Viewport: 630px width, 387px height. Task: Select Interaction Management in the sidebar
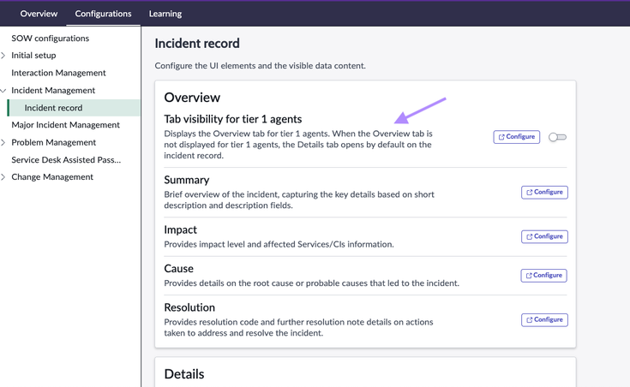coord(58,73)
